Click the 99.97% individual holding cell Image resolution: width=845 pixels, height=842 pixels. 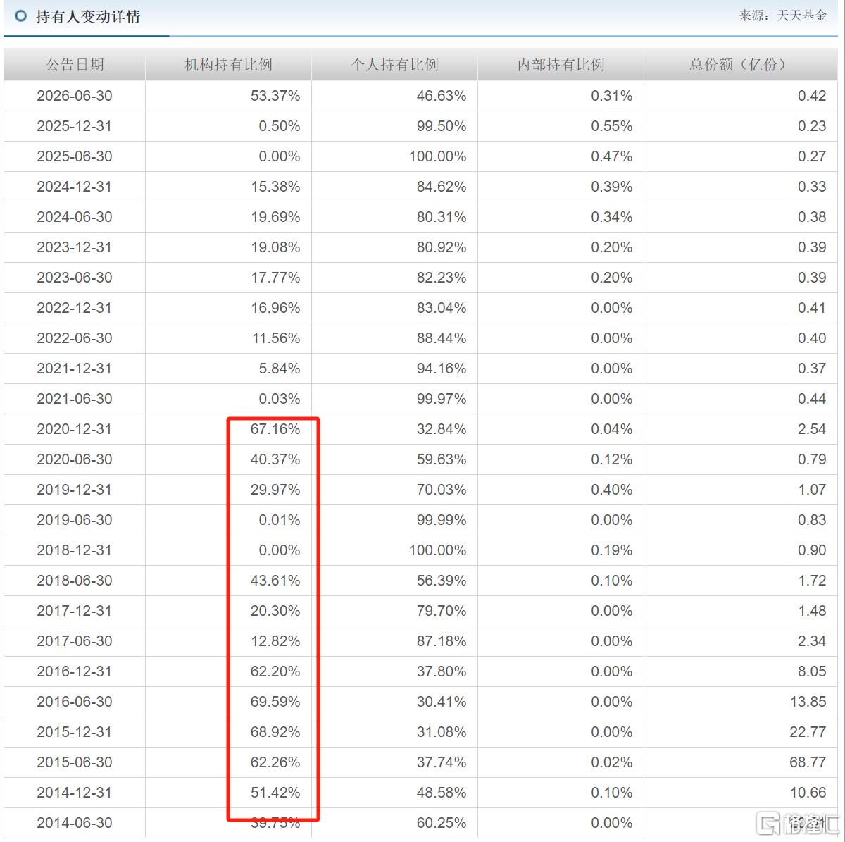pyautogui.click(x=442, y=399)
